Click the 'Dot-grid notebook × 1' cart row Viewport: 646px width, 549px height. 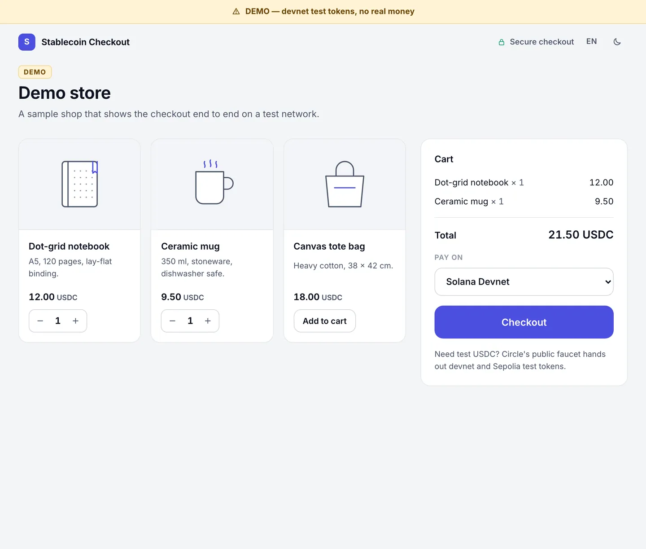524,183
